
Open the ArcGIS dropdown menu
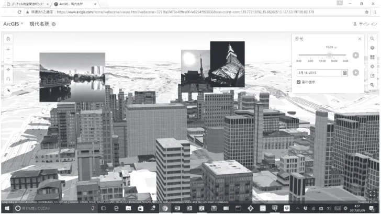click(13, 24)
